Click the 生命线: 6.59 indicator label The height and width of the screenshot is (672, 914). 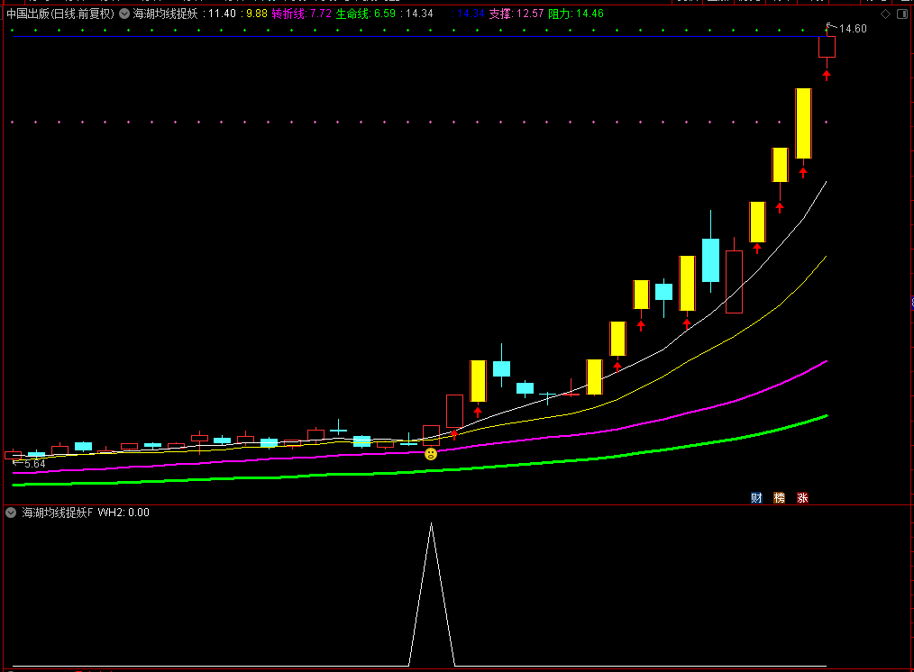365,14
